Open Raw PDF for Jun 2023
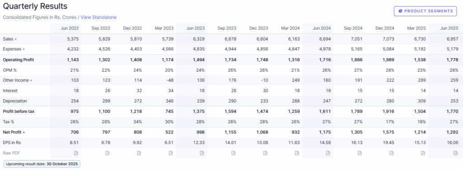 pos(202,153)
